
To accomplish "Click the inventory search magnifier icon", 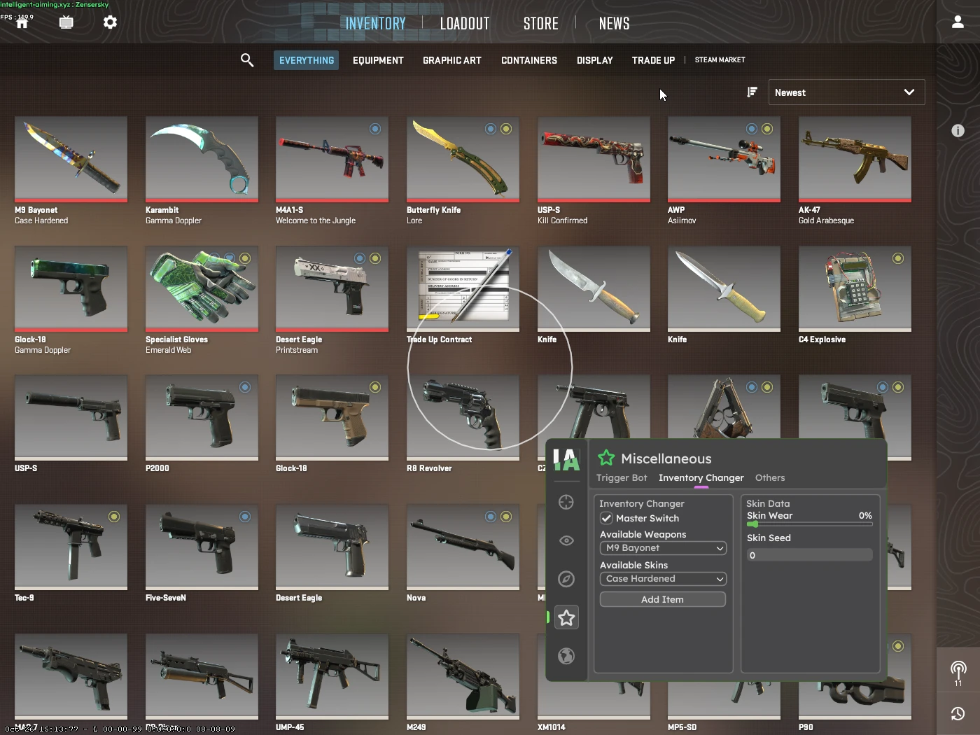I will tap(247, 60).
